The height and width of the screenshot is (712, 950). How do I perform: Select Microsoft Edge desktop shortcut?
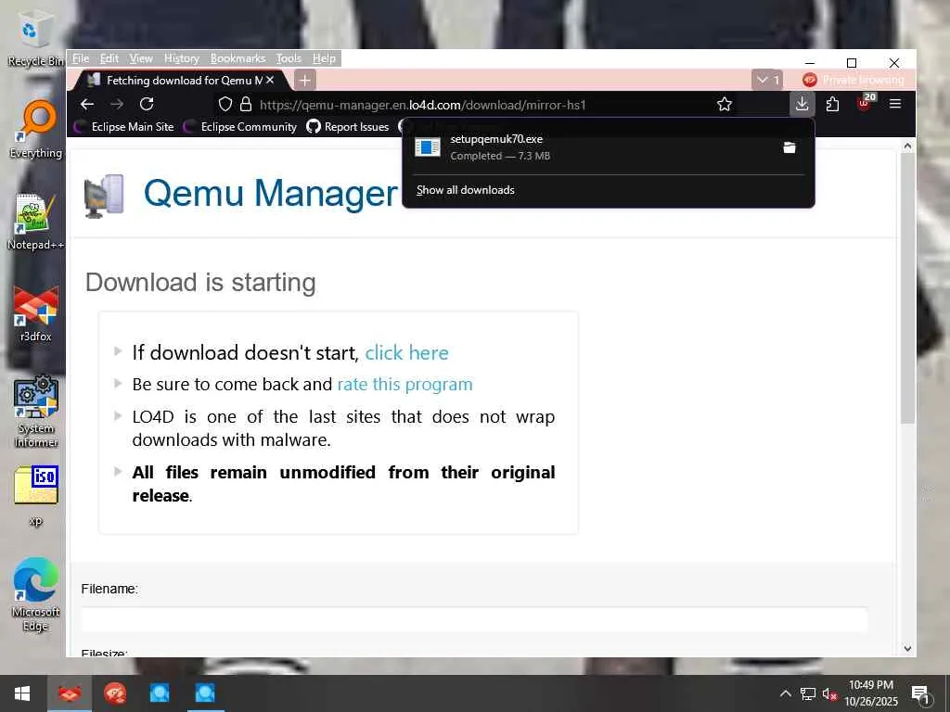(x=36, y=594)
